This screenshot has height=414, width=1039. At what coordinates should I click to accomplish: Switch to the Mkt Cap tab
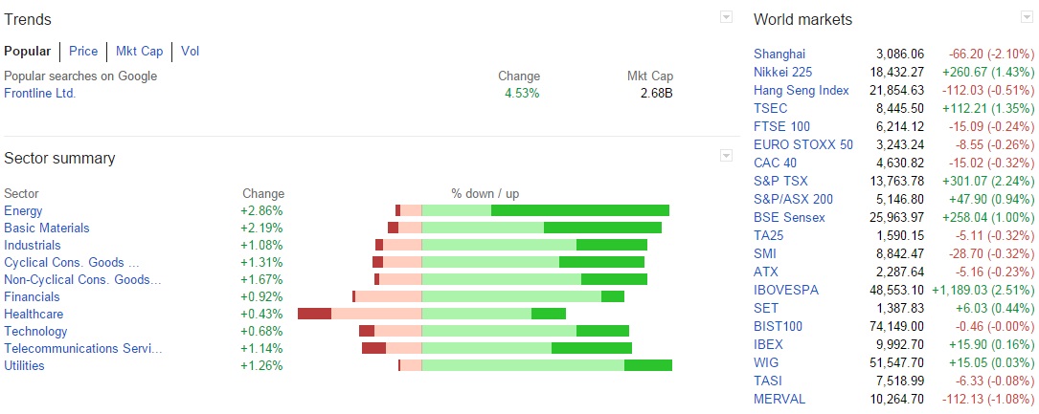(x=139, y=51)
